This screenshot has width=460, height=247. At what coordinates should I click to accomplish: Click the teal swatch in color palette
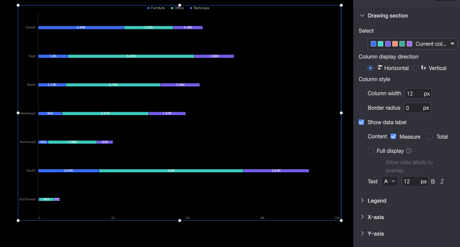click(381, 44)
